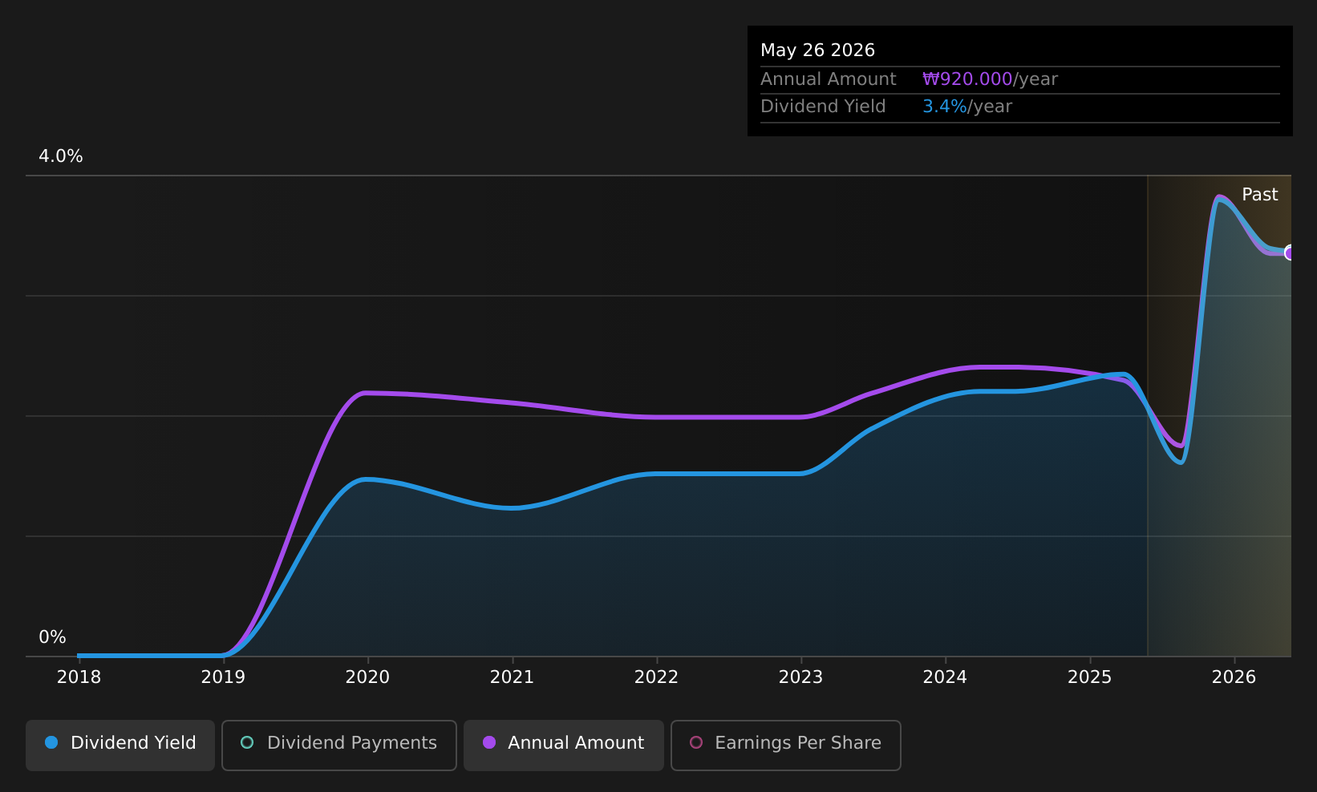The height and width of the screenshot is (792, 1317).
Task: Toggle the Annual Amount legend series
Action: (x=564, y=746)
